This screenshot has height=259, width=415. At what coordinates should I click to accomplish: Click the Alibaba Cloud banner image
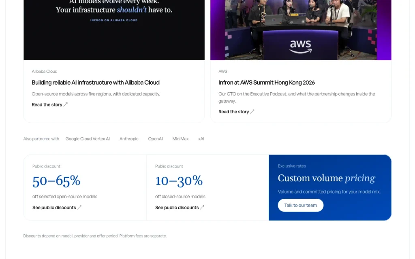coord(114,30)
